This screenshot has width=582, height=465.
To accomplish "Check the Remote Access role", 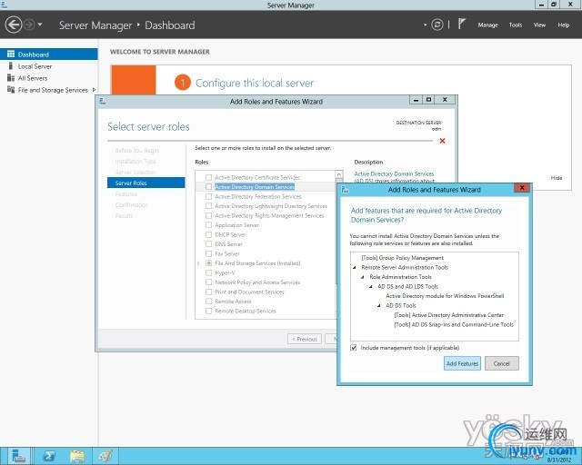I will (208, 302).
